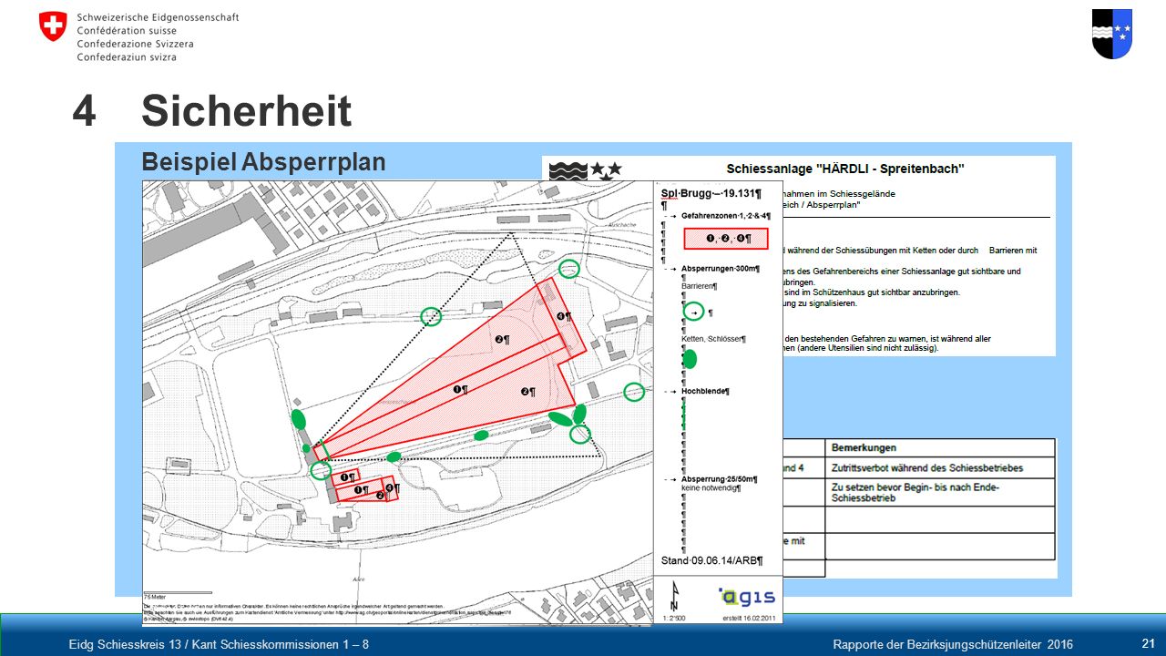Select the 'Bemerkungen' table header

[x=864, y=447]
